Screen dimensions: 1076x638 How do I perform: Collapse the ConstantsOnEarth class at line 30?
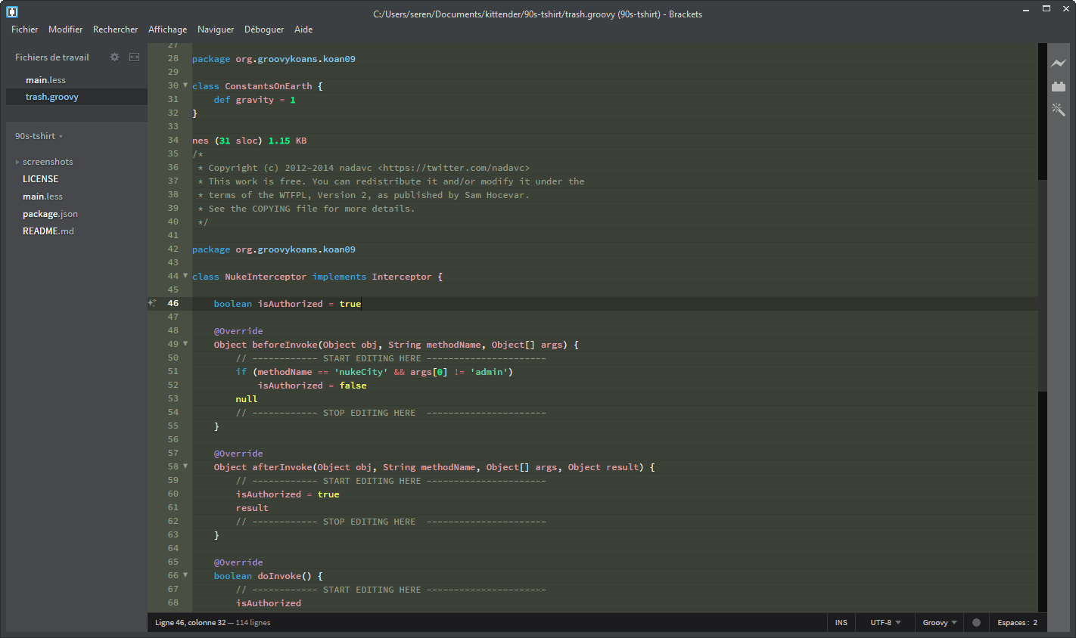(x=185, y=85)
